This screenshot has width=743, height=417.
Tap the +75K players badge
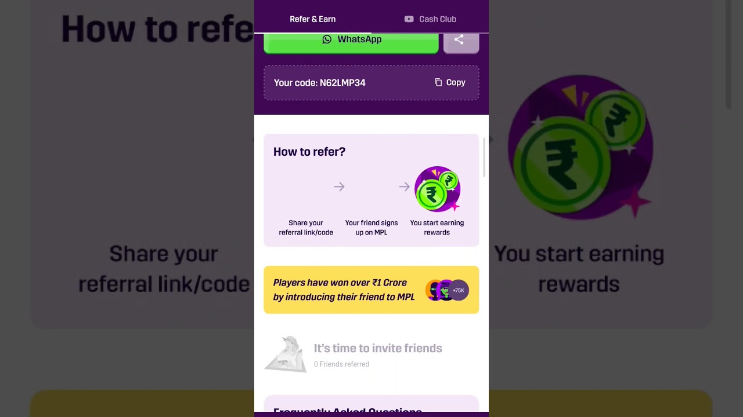click(x=458, y=290)
